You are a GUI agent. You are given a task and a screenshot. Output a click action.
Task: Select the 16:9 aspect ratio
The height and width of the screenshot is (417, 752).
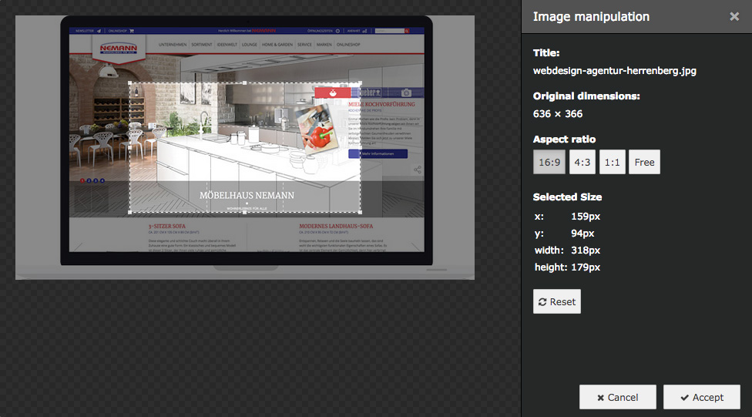pos(549,162)
